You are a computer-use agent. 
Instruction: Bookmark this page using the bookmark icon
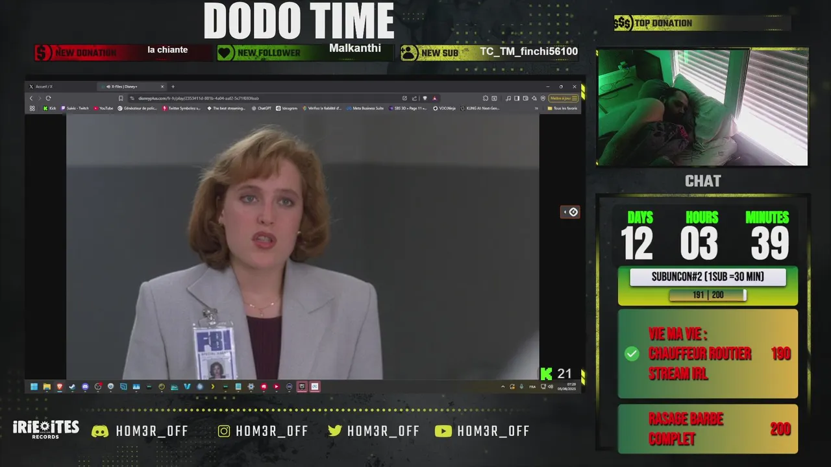[120, 98]
